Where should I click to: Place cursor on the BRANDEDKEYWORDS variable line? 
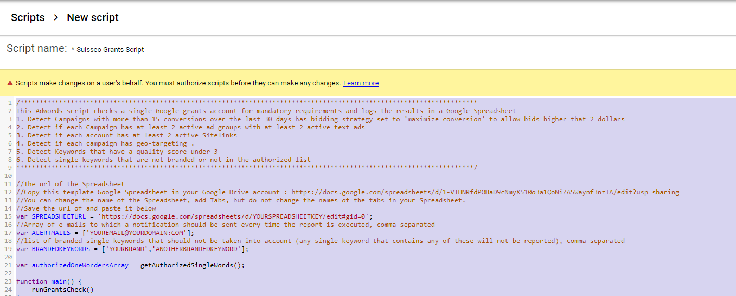coord(132,249)
